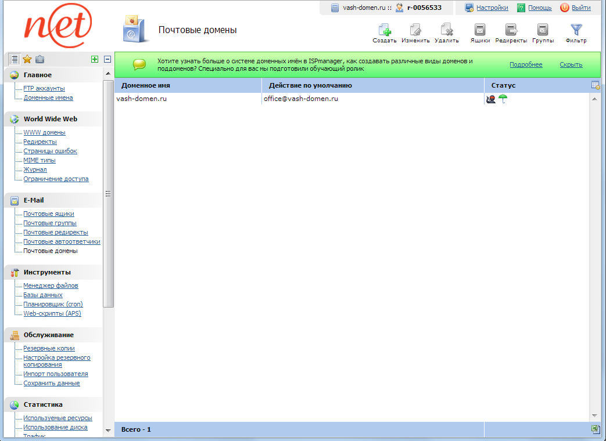Expand all menu sections with green plus
Image resolution: width=606 pixels, height=441 pixels.
[x=95, y=59]
